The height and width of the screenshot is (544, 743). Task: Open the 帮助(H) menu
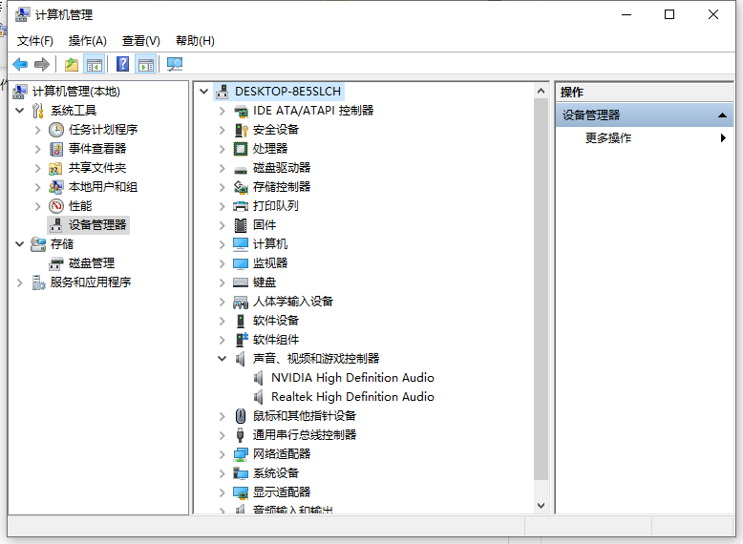[x=195, y=41]
